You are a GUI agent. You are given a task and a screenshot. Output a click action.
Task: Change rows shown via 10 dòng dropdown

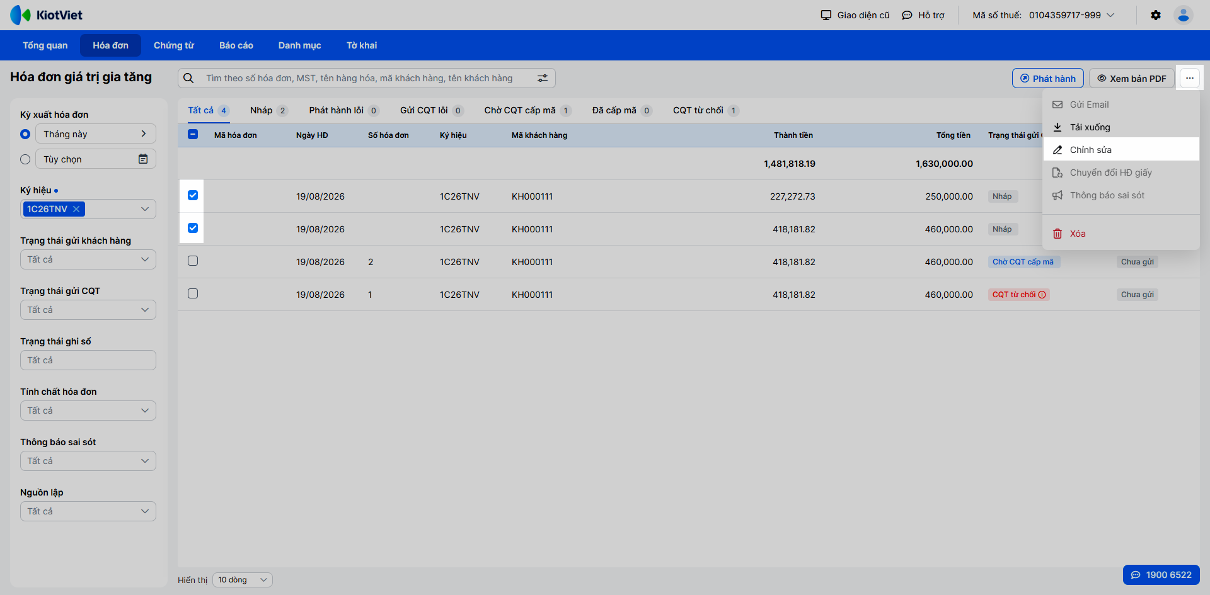click(x=243, y=580)
